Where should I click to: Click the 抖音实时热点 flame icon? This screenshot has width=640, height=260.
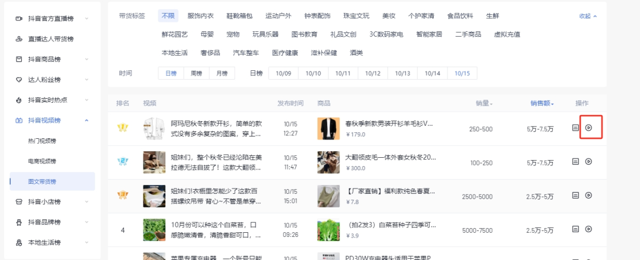coord(19,100)
